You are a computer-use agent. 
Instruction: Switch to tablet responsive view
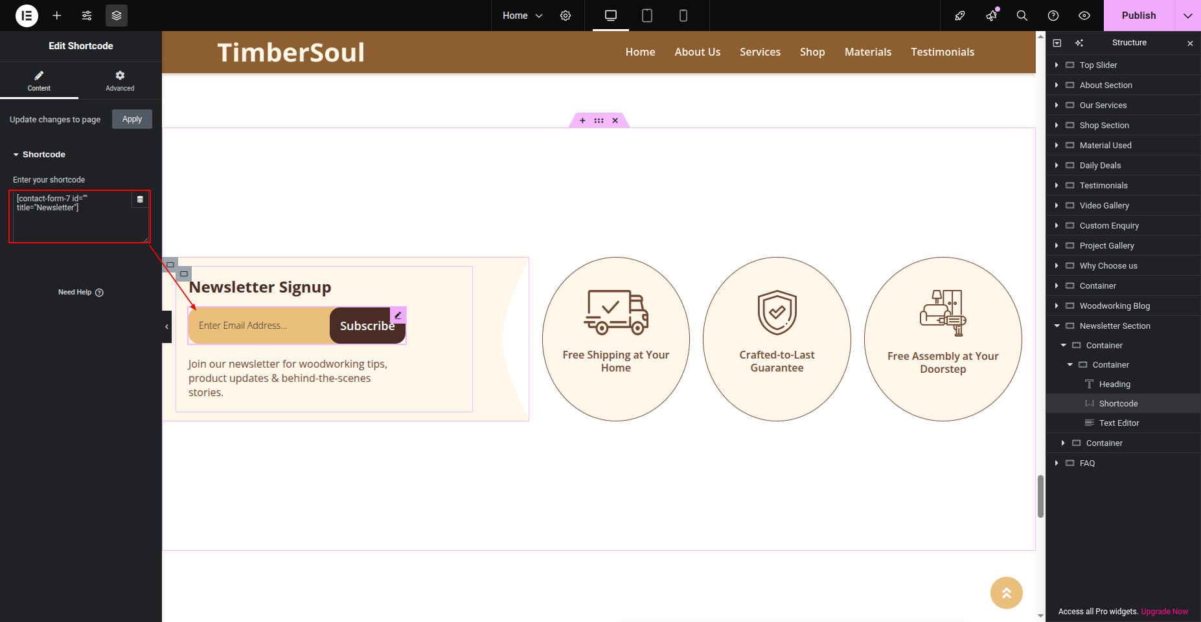coord(646,16)
